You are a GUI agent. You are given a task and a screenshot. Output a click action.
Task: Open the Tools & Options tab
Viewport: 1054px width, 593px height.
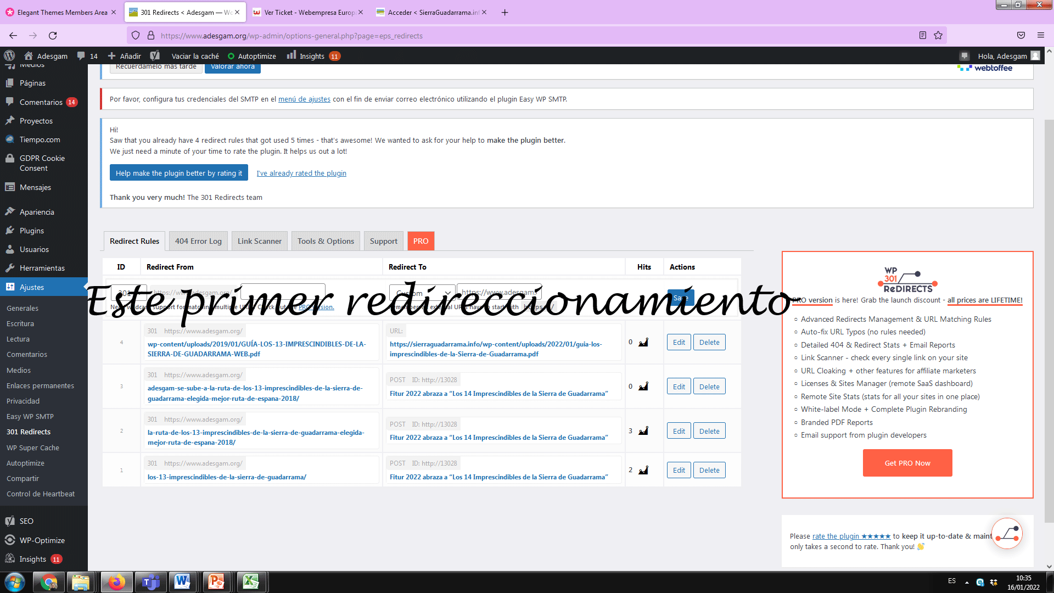pyautogui.click(x=326, y=241)
